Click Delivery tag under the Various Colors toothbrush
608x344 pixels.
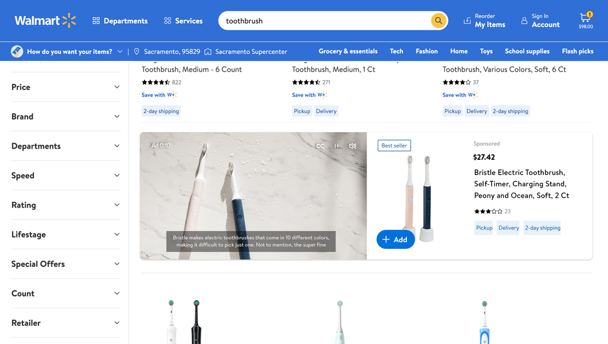click(477, 111)
